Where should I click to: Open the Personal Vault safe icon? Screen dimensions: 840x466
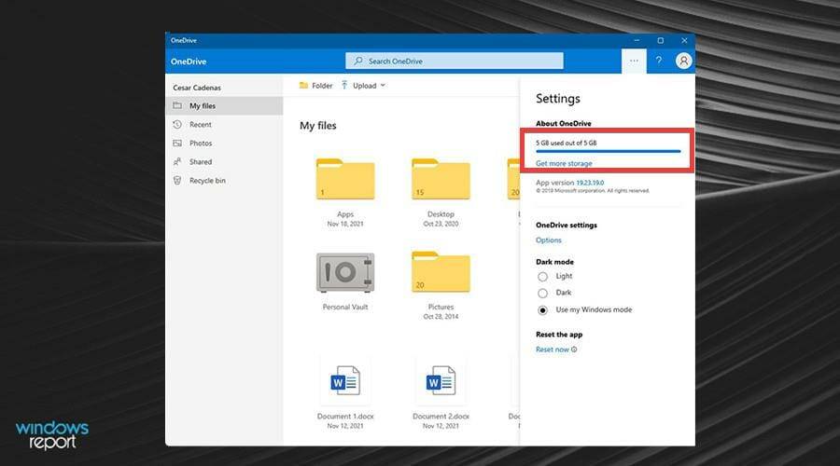[x=345, y=273]
